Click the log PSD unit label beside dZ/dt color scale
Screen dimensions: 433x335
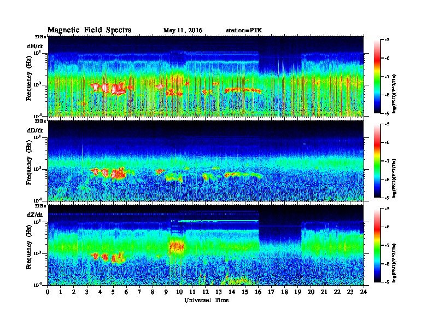click(x=394, y=263)
